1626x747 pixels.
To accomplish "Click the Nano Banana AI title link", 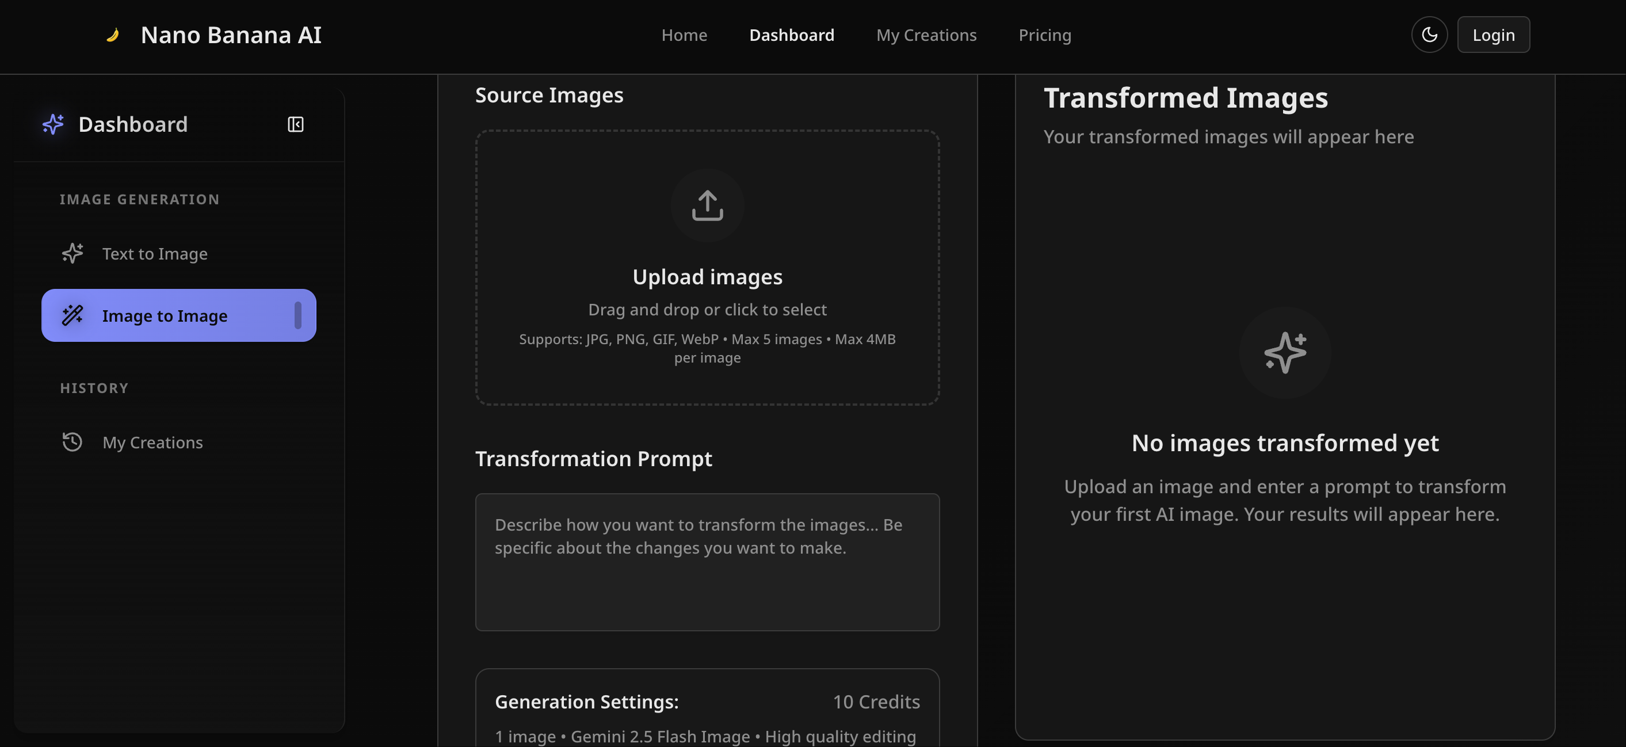I will (x=231, y=35).
